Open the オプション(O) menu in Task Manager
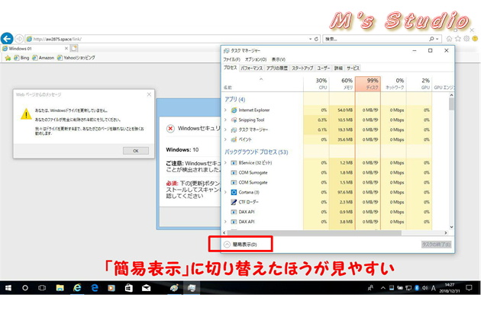Viewport: 481px width, 320px height. [256, 59]
